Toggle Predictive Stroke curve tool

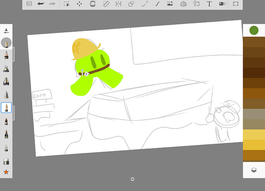(144, 4)
